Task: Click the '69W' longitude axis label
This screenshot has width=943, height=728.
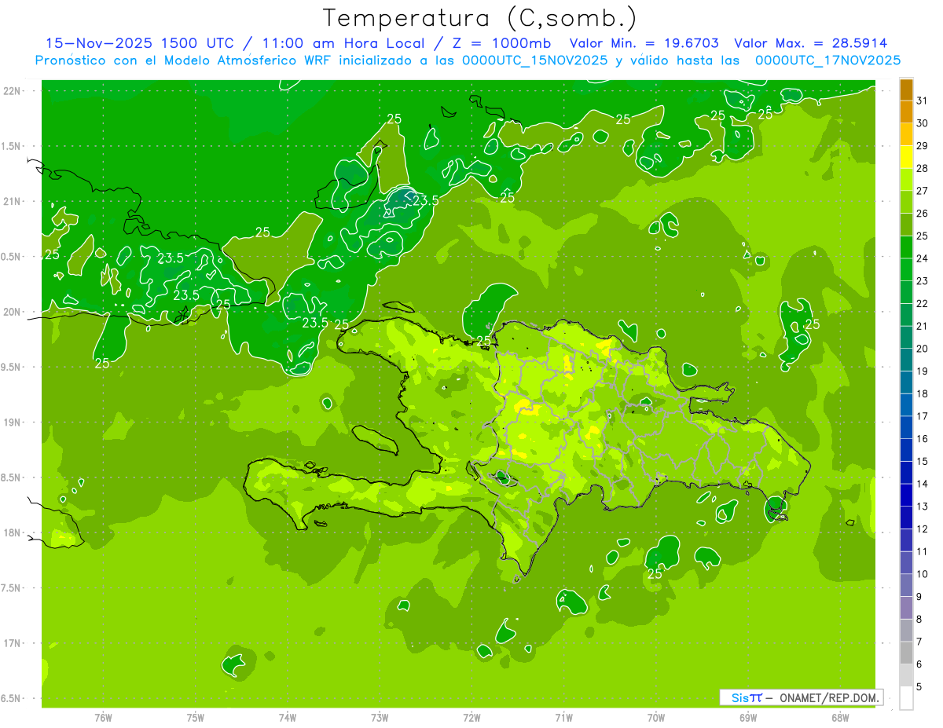Action: pos(748,718)
